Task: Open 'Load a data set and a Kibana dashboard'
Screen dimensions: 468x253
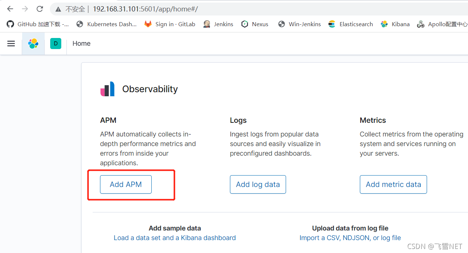Action: click(175, 238)
